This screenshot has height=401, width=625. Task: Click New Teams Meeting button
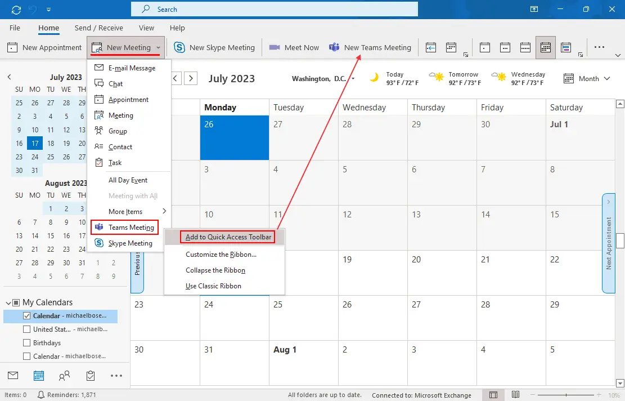click(x=370, y=47)
